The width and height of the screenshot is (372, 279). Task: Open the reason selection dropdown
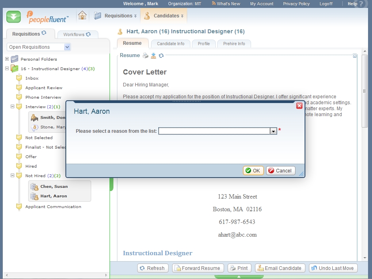(273, 131)
